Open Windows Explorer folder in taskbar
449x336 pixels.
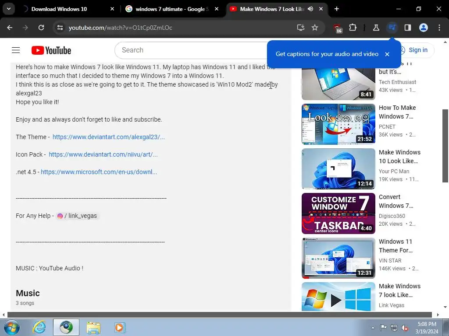coord(93,327)
